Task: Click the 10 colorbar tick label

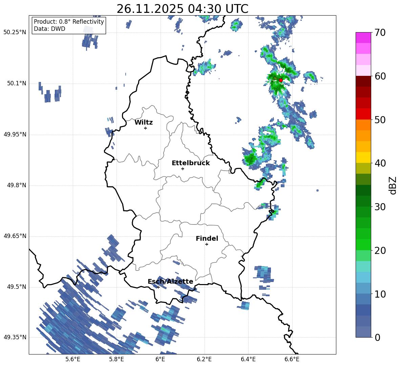Action: 380,294
